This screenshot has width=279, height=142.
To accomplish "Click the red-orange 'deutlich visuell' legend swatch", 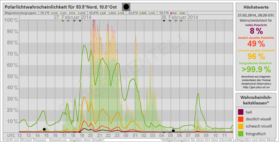I will tap(241, 119).
